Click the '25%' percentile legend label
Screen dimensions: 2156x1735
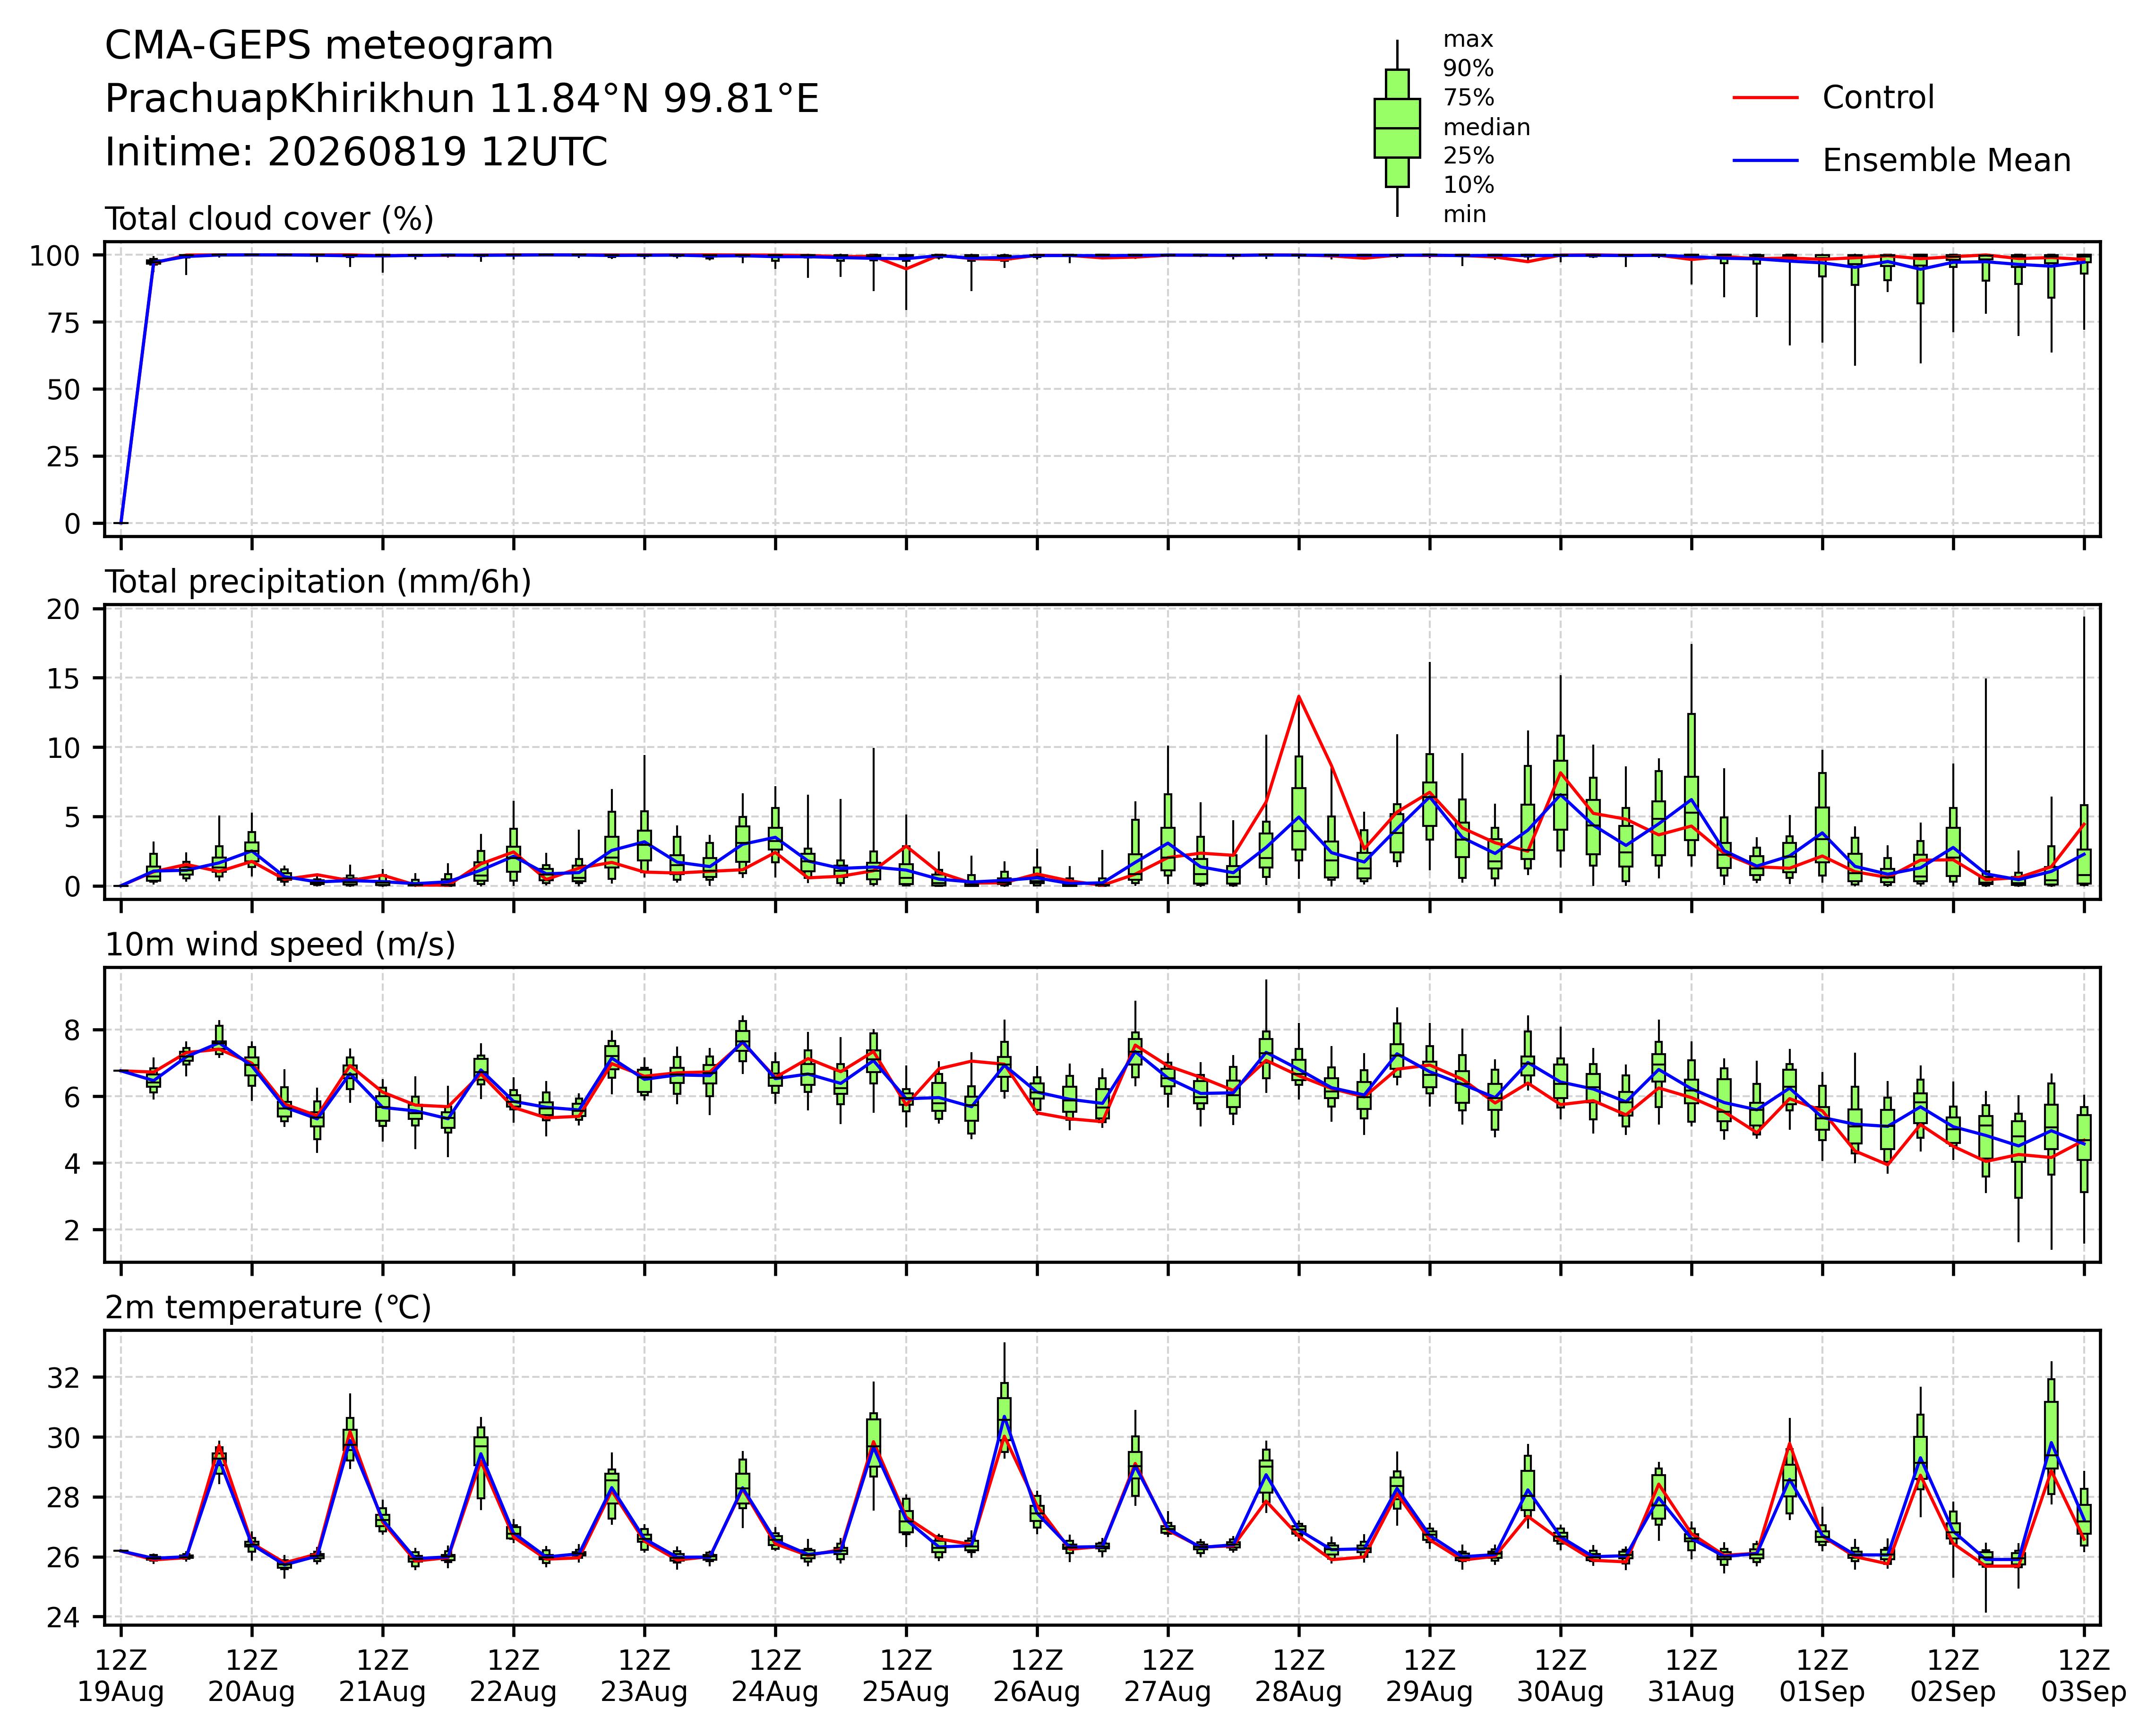[1468, 157]
